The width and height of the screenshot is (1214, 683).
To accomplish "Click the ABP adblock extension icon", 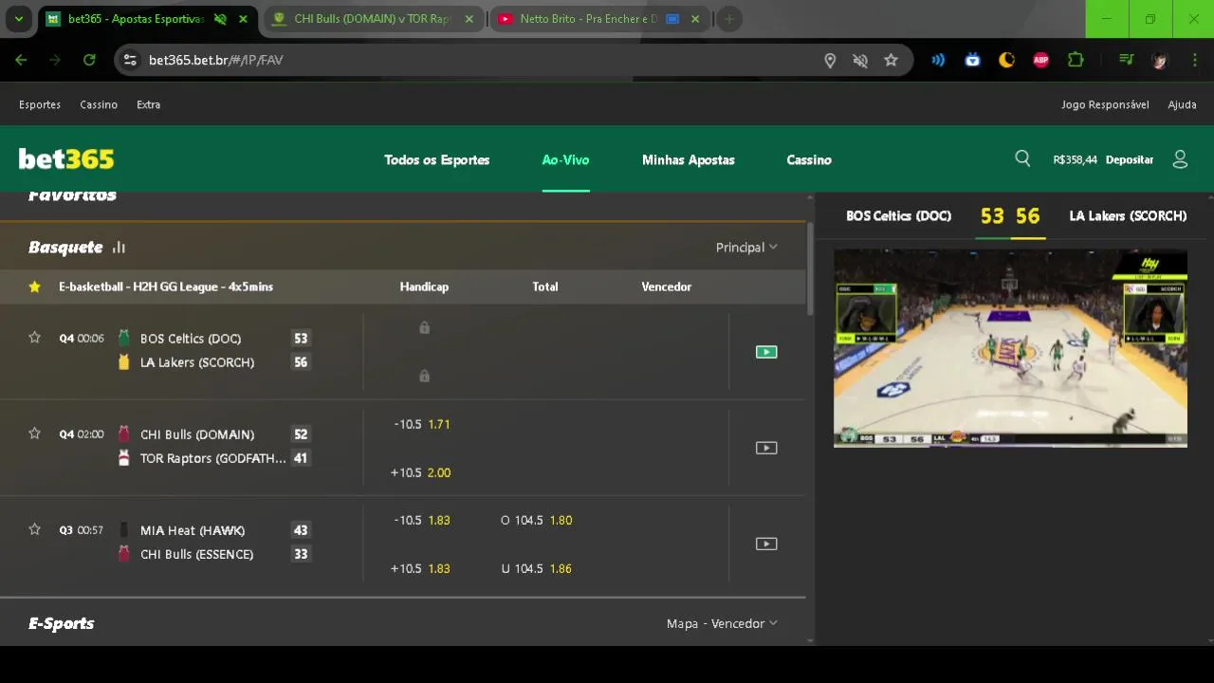I will point(1040,60).
